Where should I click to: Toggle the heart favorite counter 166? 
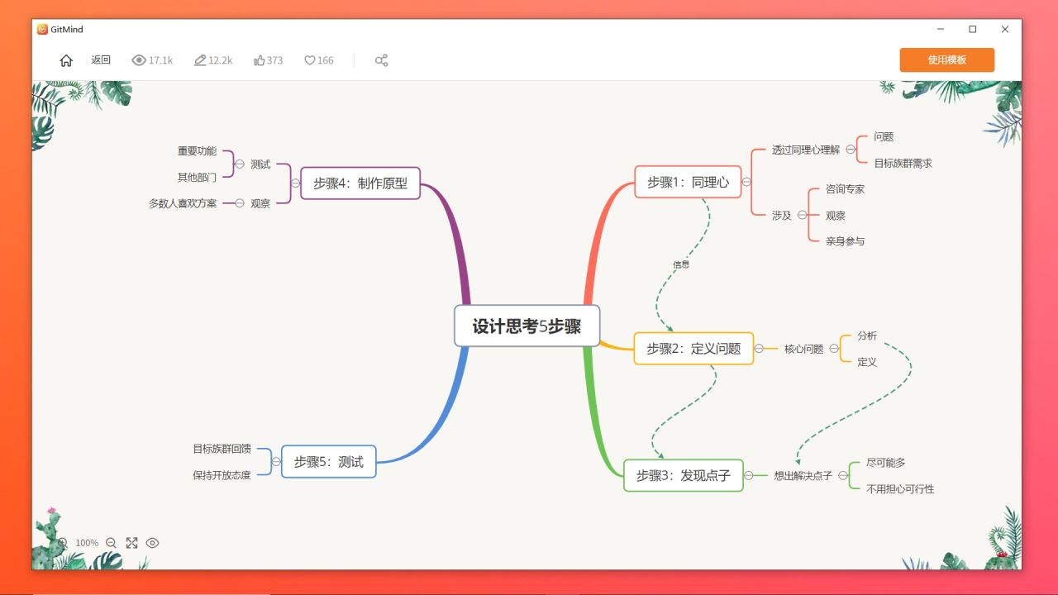[318, 59]
